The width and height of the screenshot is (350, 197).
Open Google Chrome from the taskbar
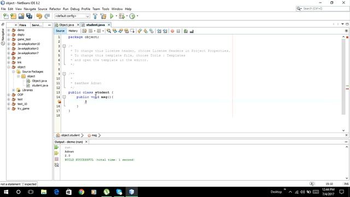tap(81, 192)
